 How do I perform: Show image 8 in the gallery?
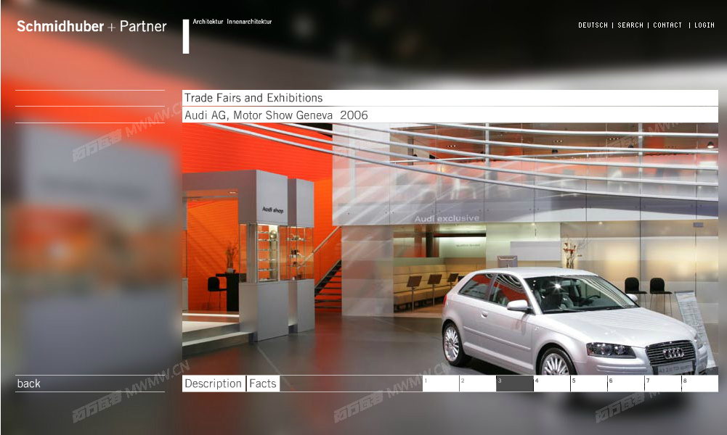click(700, 384)
